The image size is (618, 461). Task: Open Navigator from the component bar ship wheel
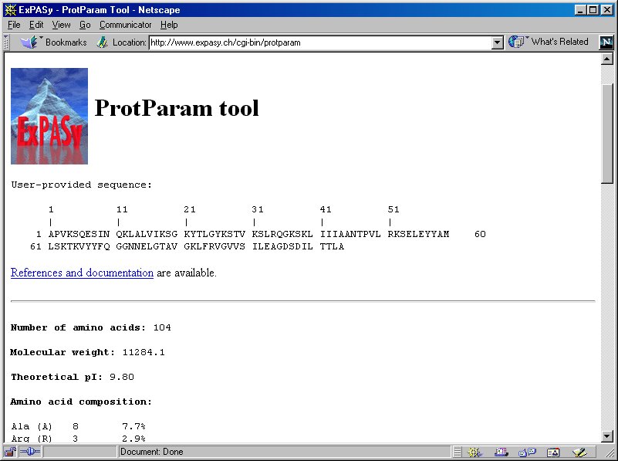[474, 452]
